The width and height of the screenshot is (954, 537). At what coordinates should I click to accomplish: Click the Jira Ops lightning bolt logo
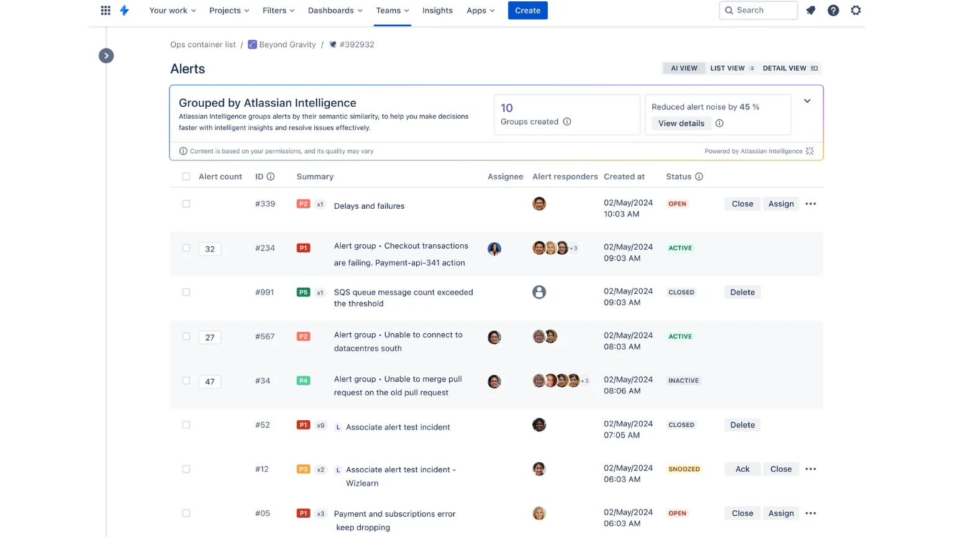point(124,11)
